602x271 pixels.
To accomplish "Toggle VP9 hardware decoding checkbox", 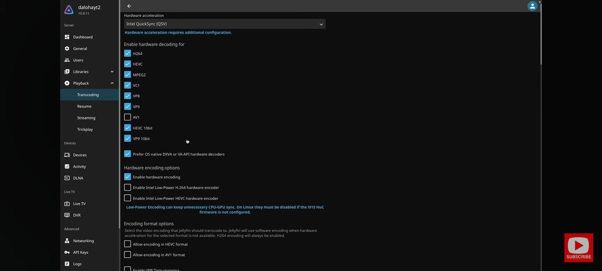I will point(127,106).
